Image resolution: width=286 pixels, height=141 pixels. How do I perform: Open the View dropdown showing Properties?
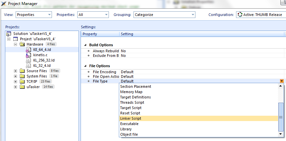click(34, 15)
